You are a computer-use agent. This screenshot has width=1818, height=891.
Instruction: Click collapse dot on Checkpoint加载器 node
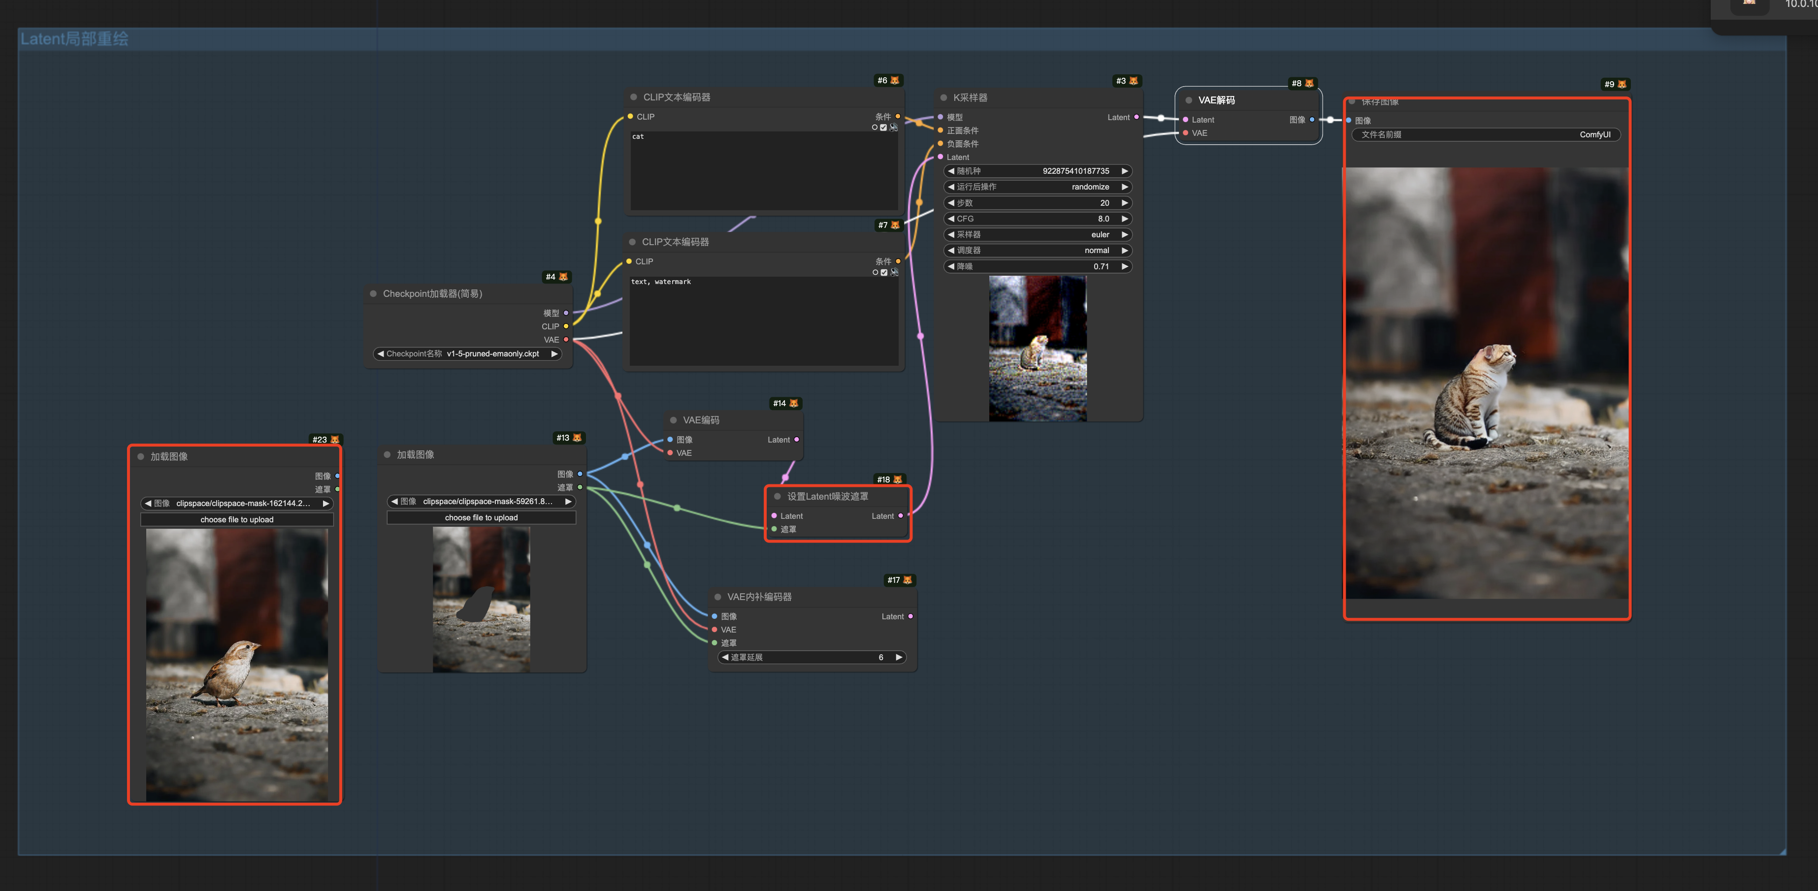pyautogui.click(x=373, y=294)
